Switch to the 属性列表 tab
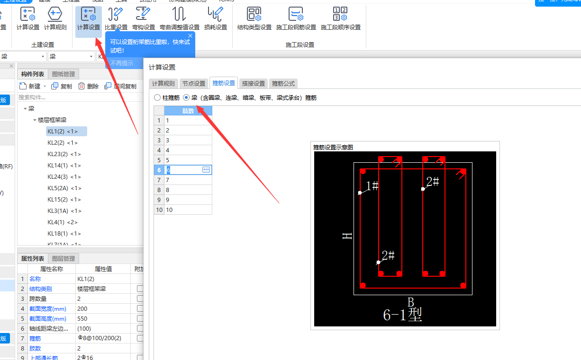 click(x=33, y=258)
